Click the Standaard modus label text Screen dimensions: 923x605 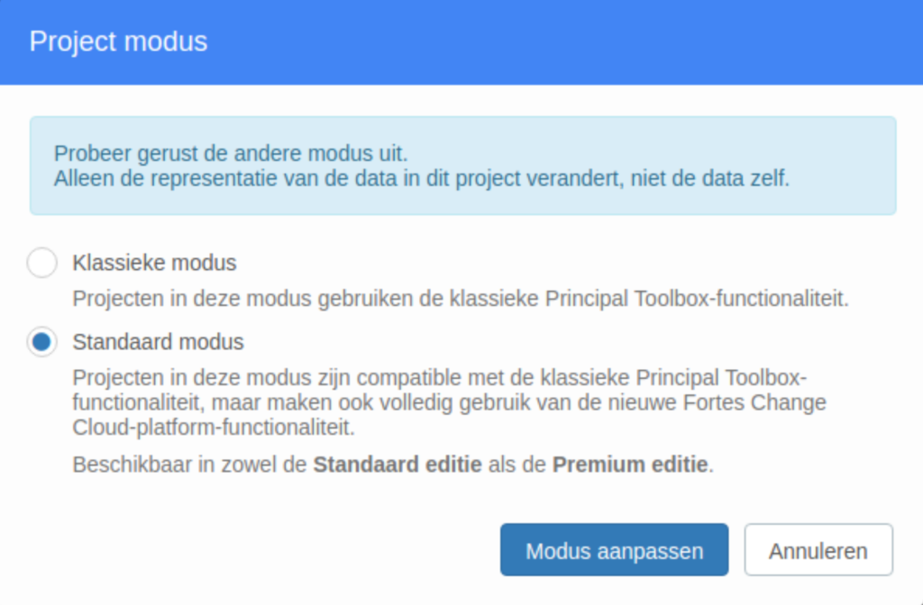[x=158, y=342]
